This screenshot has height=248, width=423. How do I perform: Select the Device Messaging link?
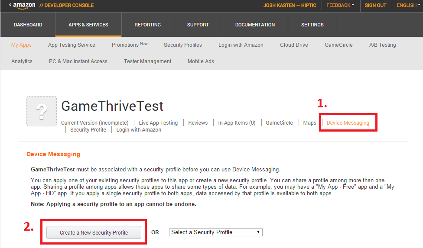coord(348,123)
